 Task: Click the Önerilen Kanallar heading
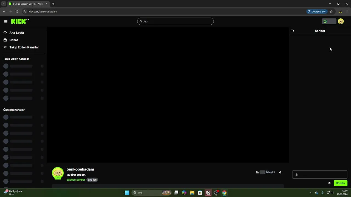pyautogui.click(x=14, y=110)
